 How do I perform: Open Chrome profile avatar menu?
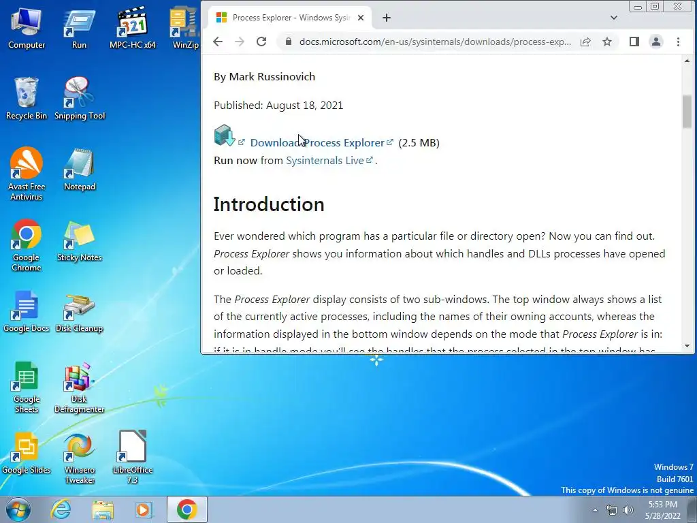(656, 42)
